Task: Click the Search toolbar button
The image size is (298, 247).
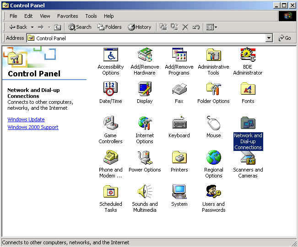Action: coord(80,27)
